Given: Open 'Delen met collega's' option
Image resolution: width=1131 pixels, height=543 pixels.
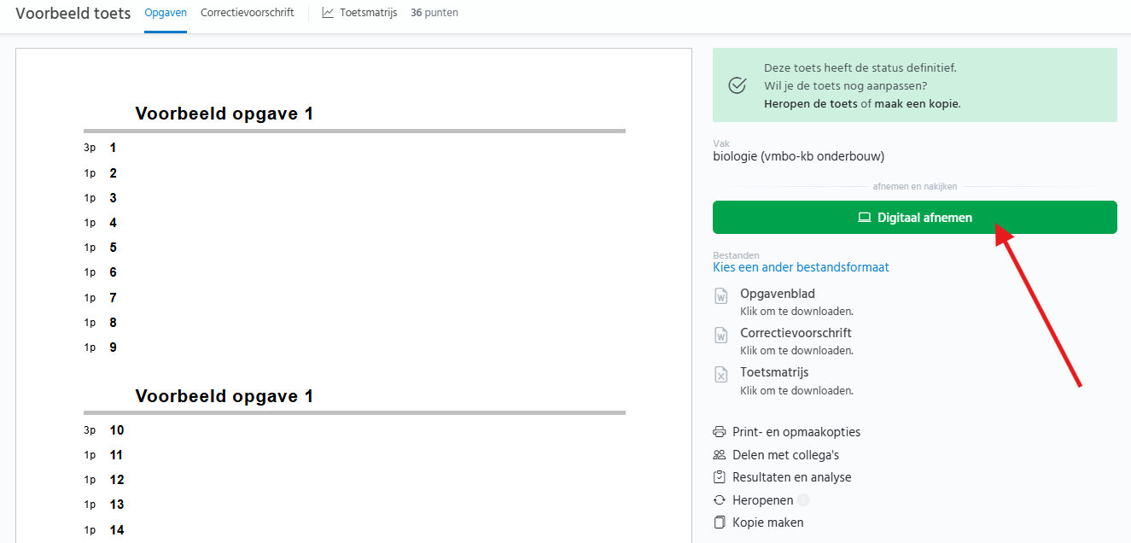Looking at the screenshot, I should pos(785,455).
